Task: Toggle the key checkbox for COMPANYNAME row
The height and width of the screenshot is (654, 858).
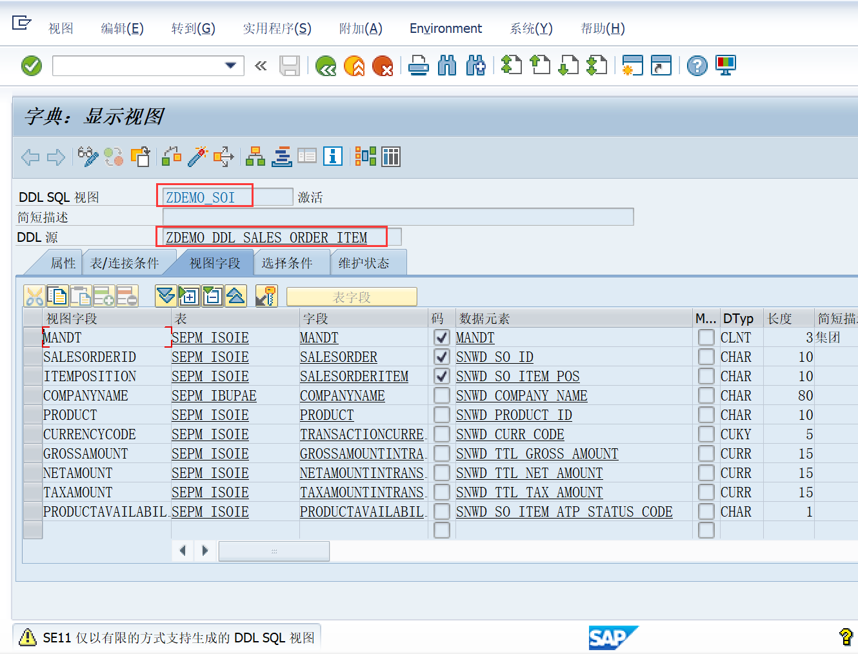Action: [x=442, y=395]
